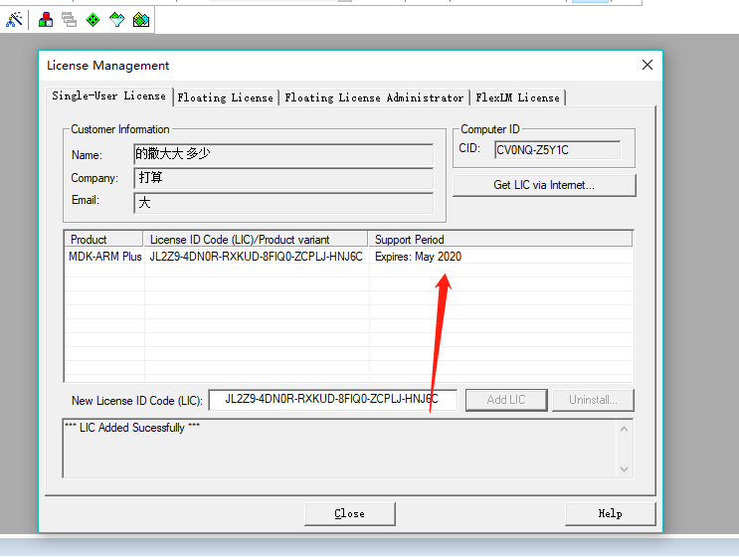739x557 pixels.
Task: Click the grayed Batch Build windows icon
Action: (69, 20)
